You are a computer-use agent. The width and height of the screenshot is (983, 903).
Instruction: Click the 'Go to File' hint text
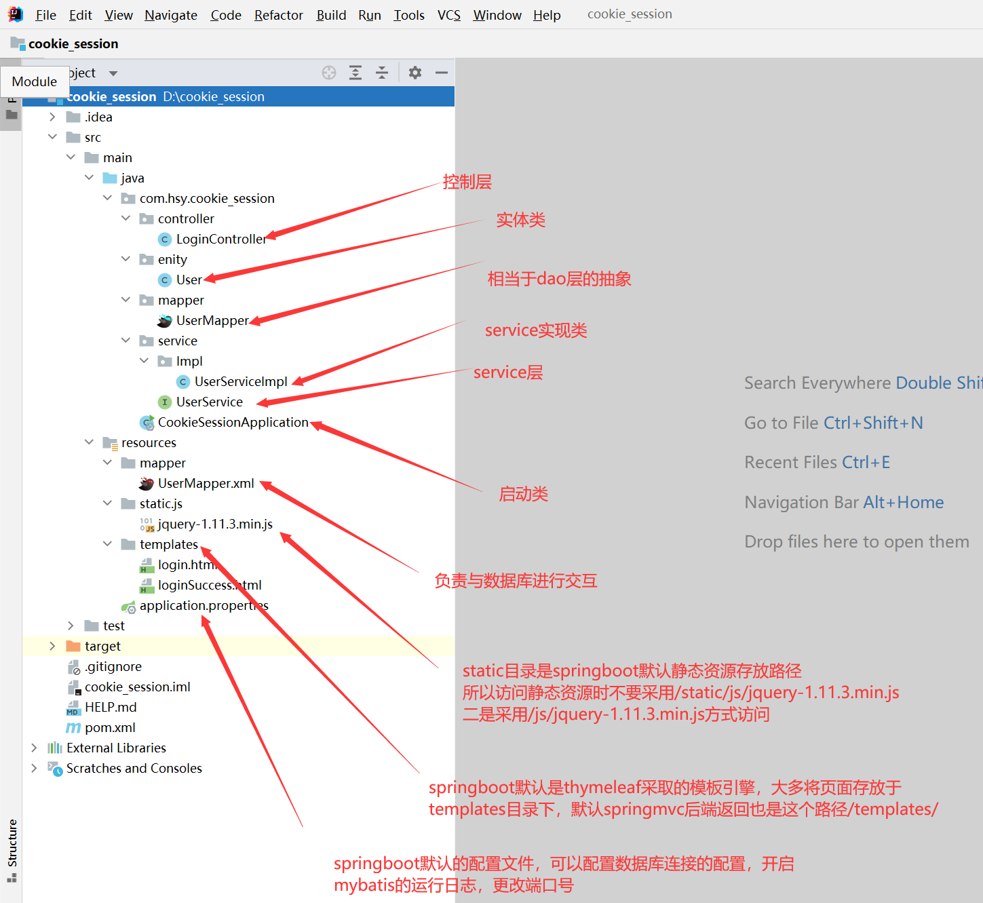tap(782, 423)
